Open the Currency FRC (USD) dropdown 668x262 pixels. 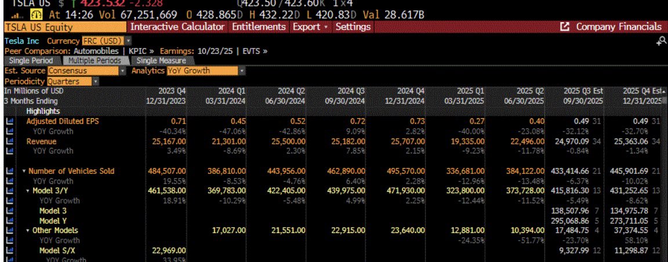107,41
